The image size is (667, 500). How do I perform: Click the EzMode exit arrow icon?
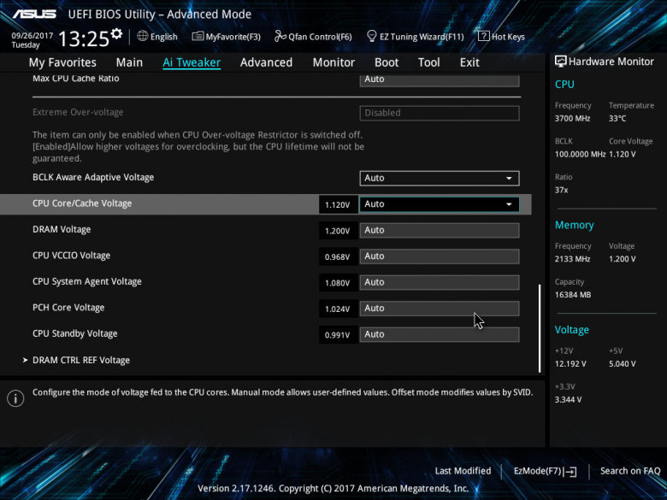[x=570, y=471]
